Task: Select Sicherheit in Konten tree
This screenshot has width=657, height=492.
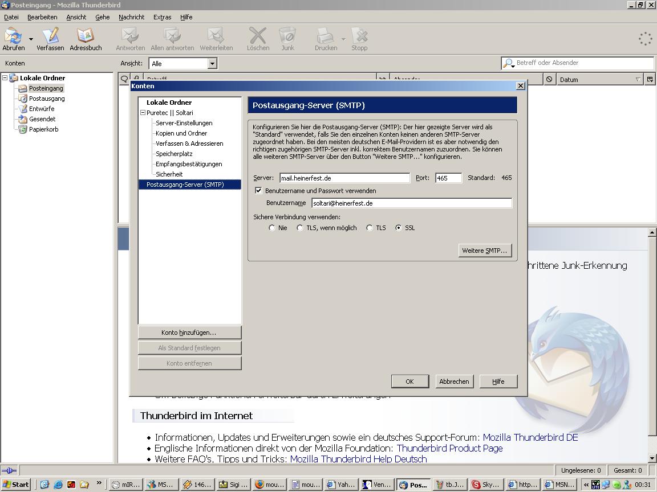Action: (x=169, y=174)
